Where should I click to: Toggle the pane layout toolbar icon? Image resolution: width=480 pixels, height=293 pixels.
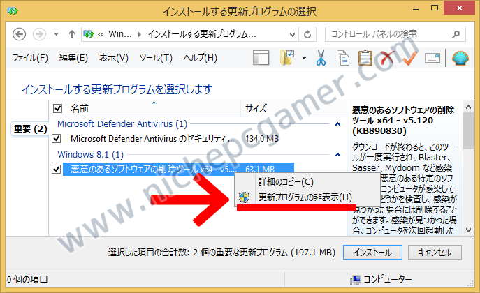click(261, 58)
